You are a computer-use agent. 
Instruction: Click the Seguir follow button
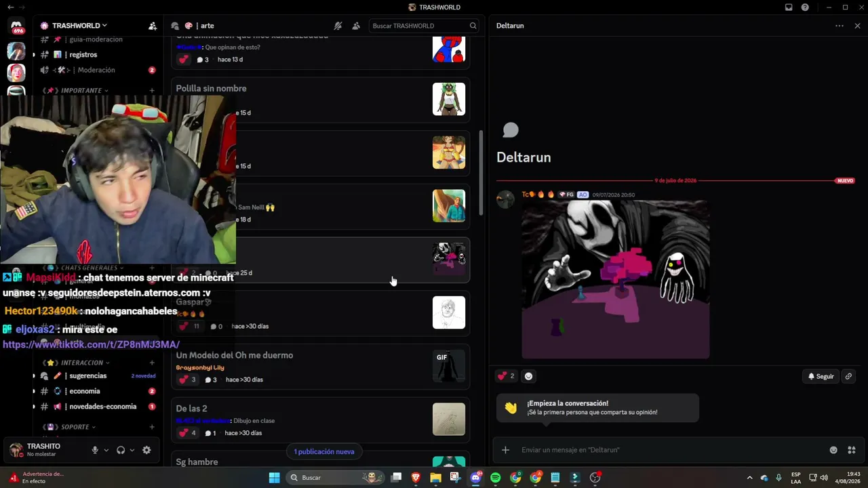point(821,376)
